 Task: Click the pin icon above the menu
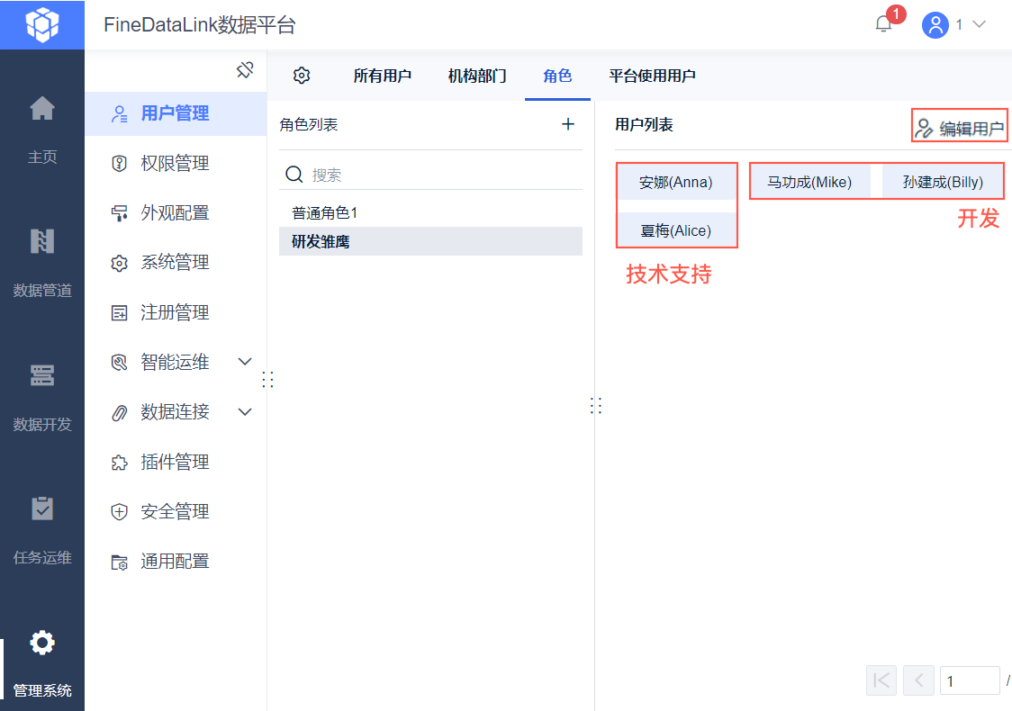point(245,69)
